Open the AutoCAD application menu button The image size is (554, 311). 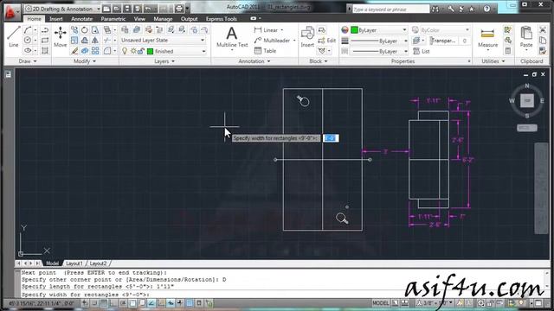[11, 11]
